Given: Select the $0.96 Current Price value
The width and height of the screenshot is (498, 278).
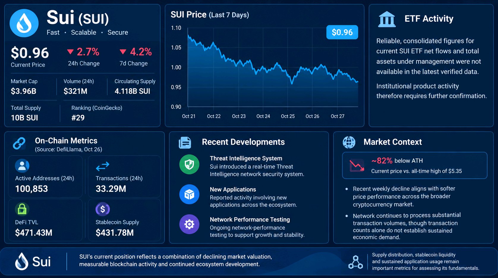Looking at the screenshot, I should point(30,53).
